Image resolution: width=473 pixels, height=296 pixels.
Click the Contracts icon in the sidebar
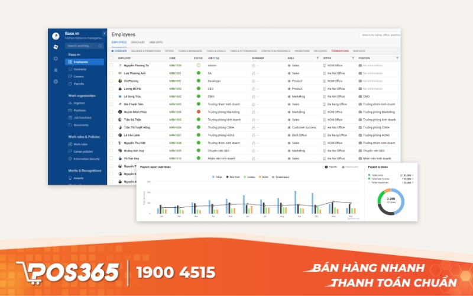point(70,69)
